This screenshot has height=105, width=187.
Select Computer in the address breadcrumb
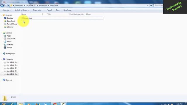[x=19, y=5]
